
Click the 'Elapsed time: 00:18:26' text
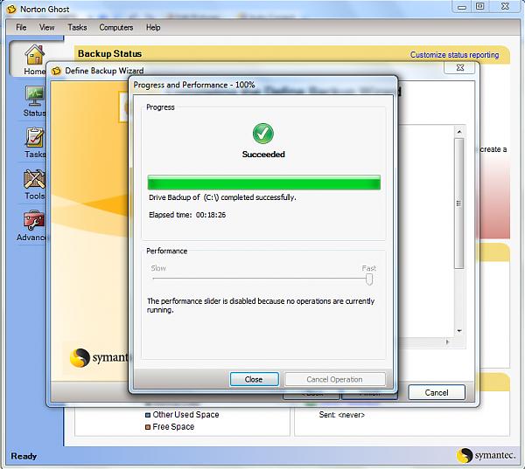point(187,215)
